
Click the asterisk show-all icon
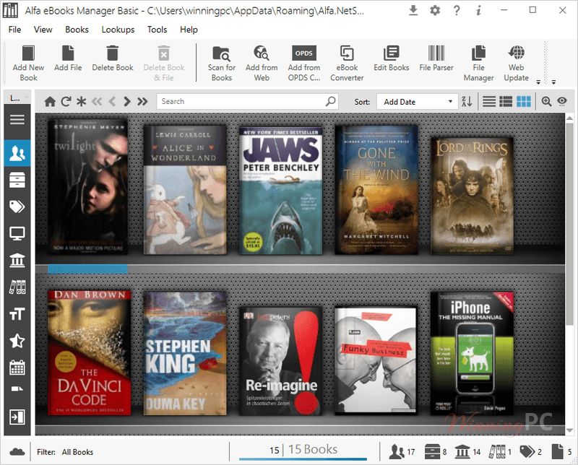81,101
